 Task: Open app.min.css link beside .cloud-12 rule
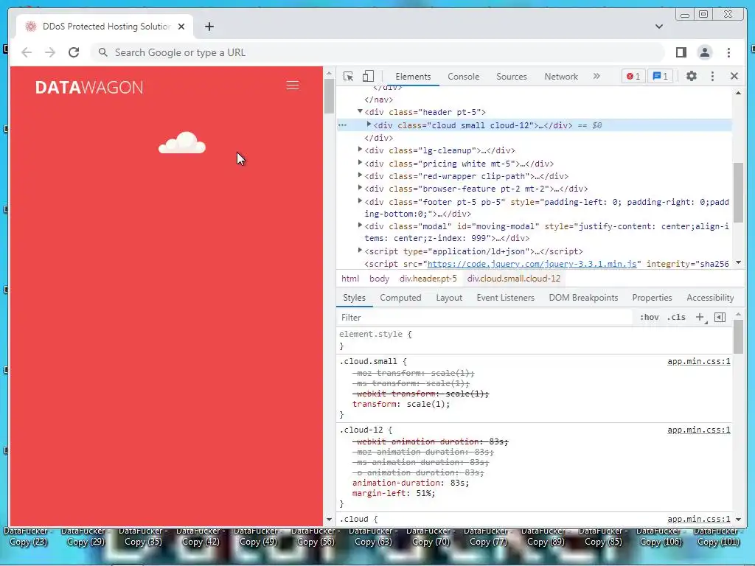point(699,430)
